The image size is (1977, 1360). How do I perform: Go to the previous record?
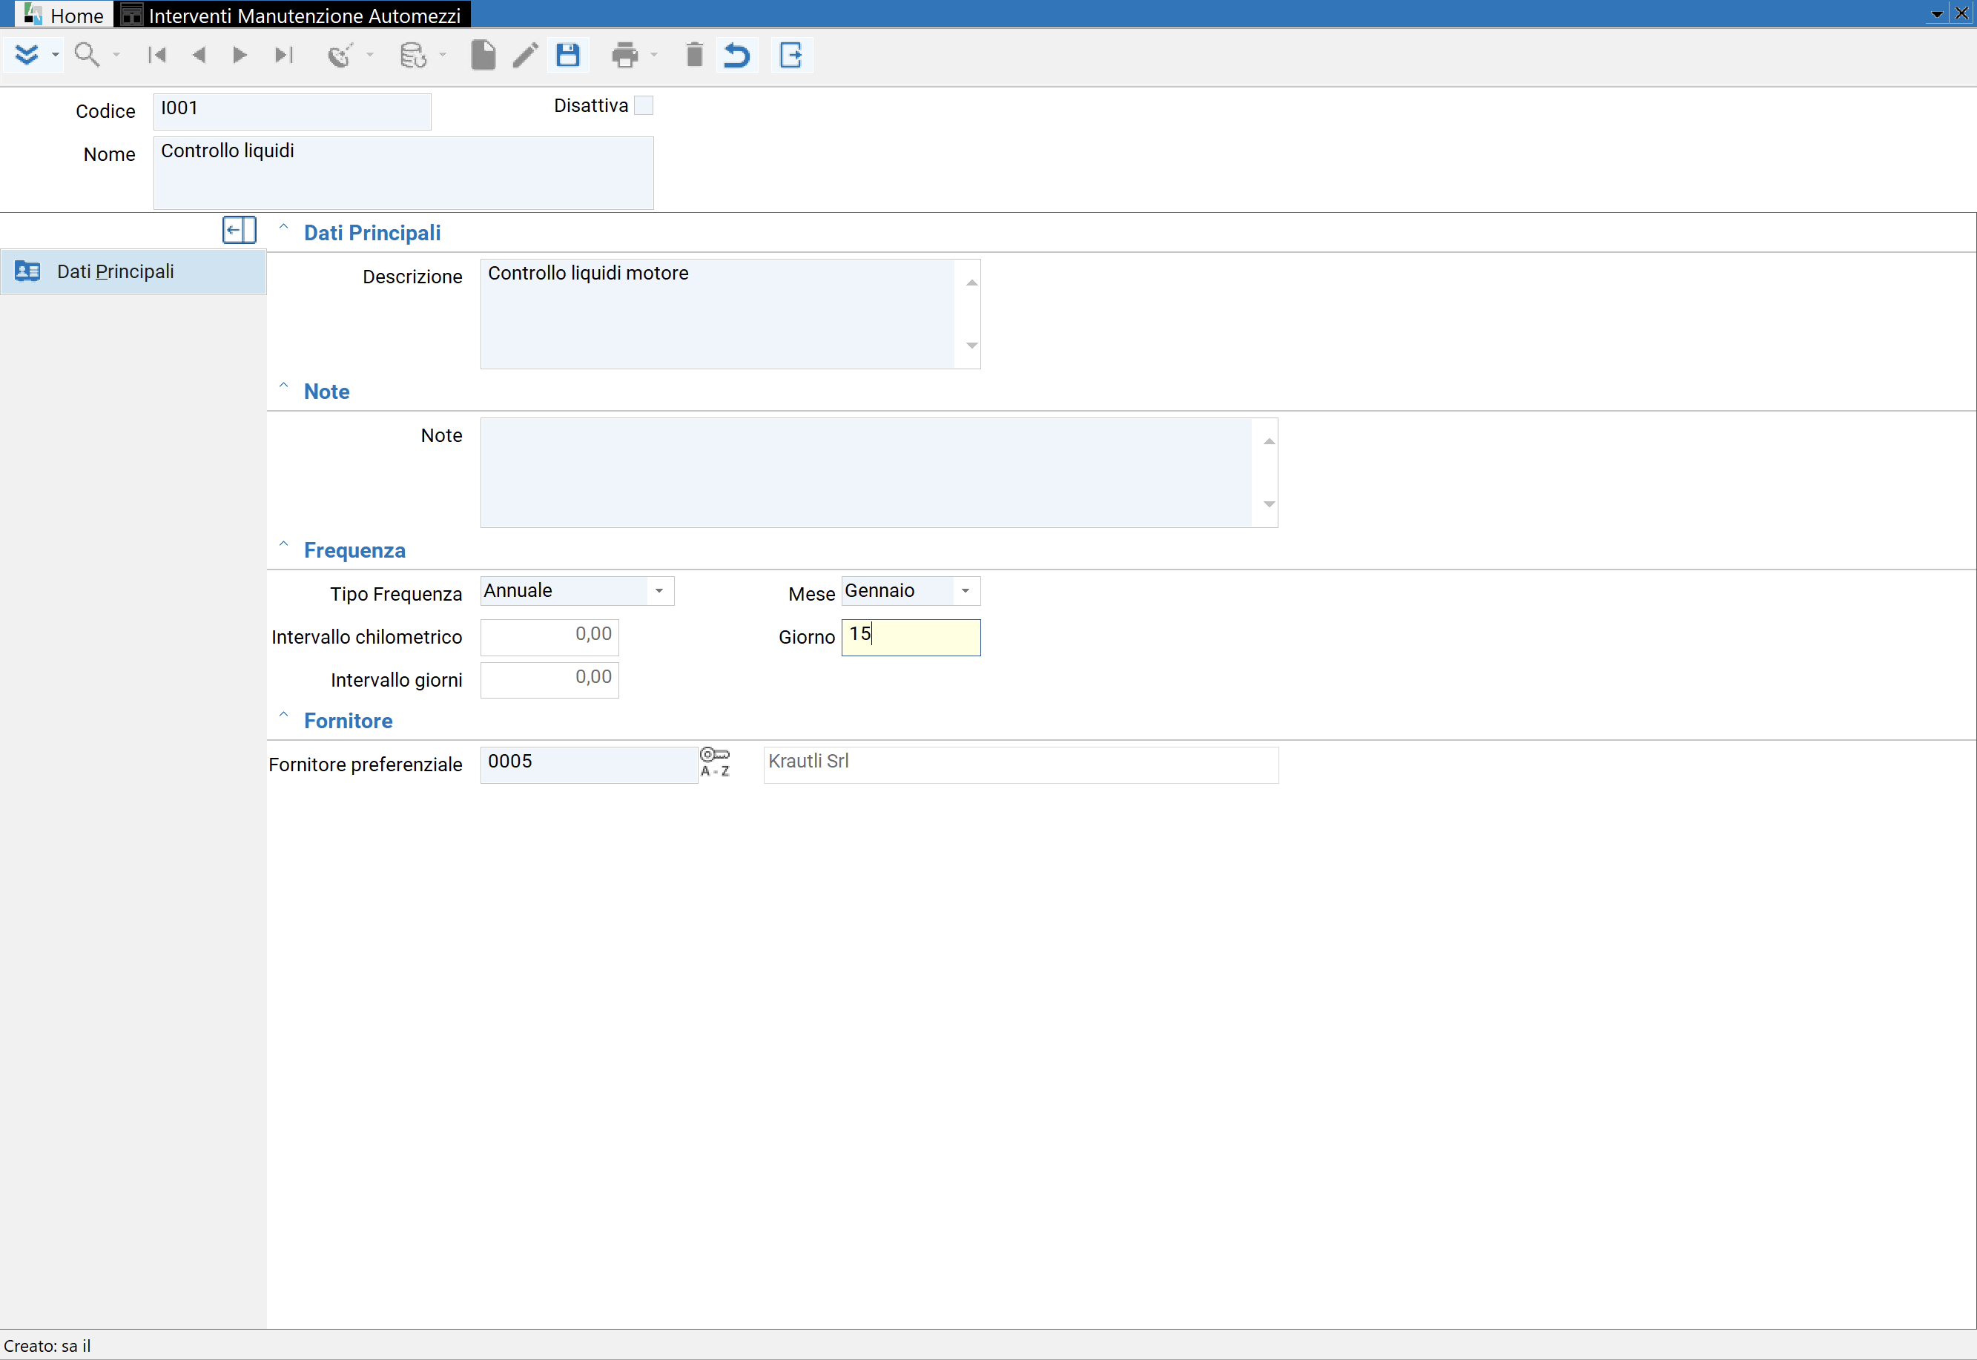tap(199, 56)
